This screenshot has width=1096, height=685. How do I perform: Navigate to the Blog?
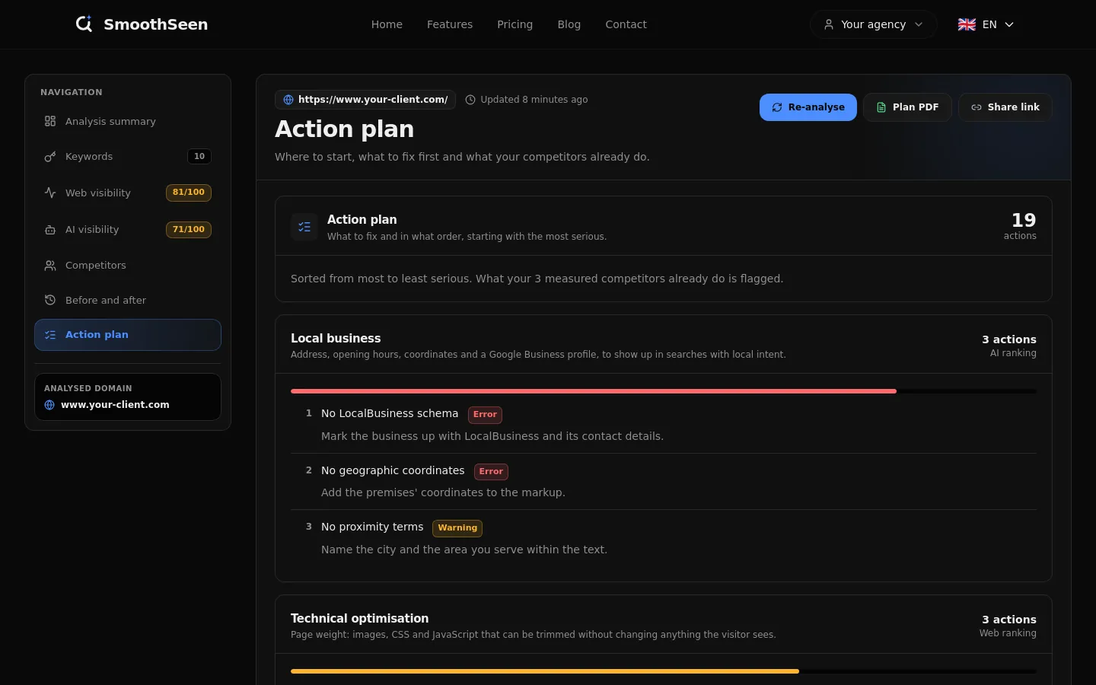tap(569, 24)
